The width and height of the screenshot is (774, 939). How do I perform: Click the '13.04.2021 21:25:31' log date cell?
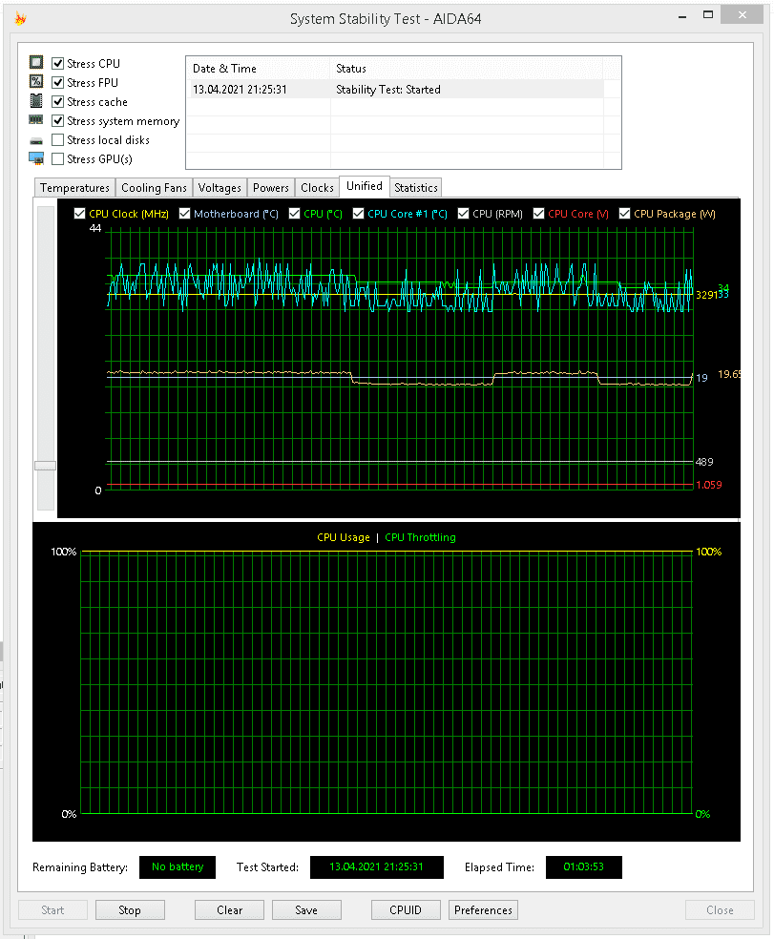[x=240, y=90]
